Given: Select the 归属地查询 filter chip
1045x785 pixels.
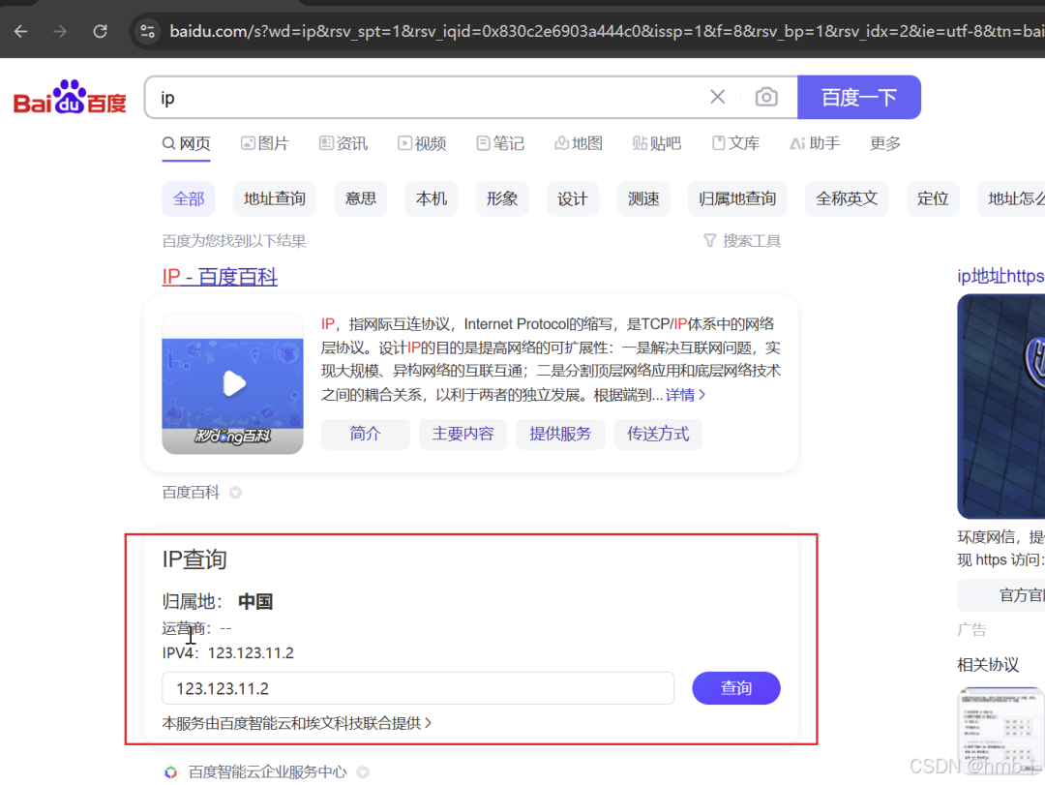Looking at the screenshot, I should (737, 198).
